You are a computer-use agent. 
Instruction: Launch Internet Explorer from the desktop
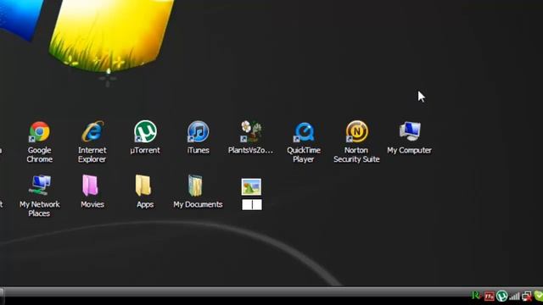coord(92,131)
